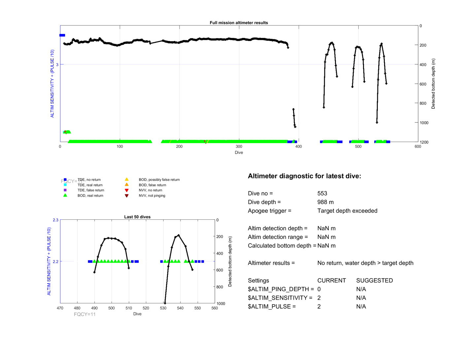Click the 'BOD, possibly false return' legend label
462x341 pixels.
tap(159, 180)
